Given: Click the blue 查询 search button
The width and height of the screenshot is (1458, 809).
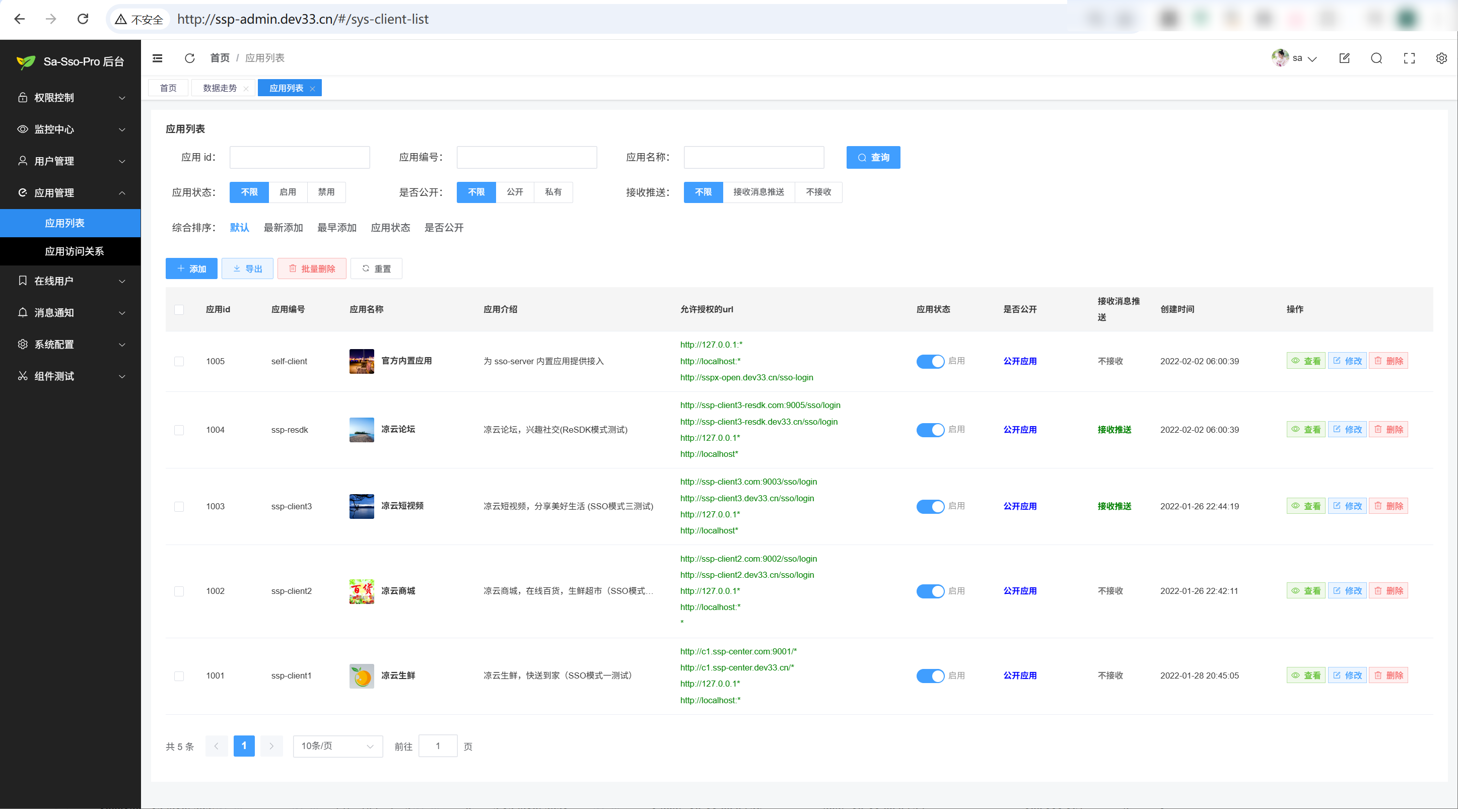Looking at the screenshot, I should click(x=873, y=157).
